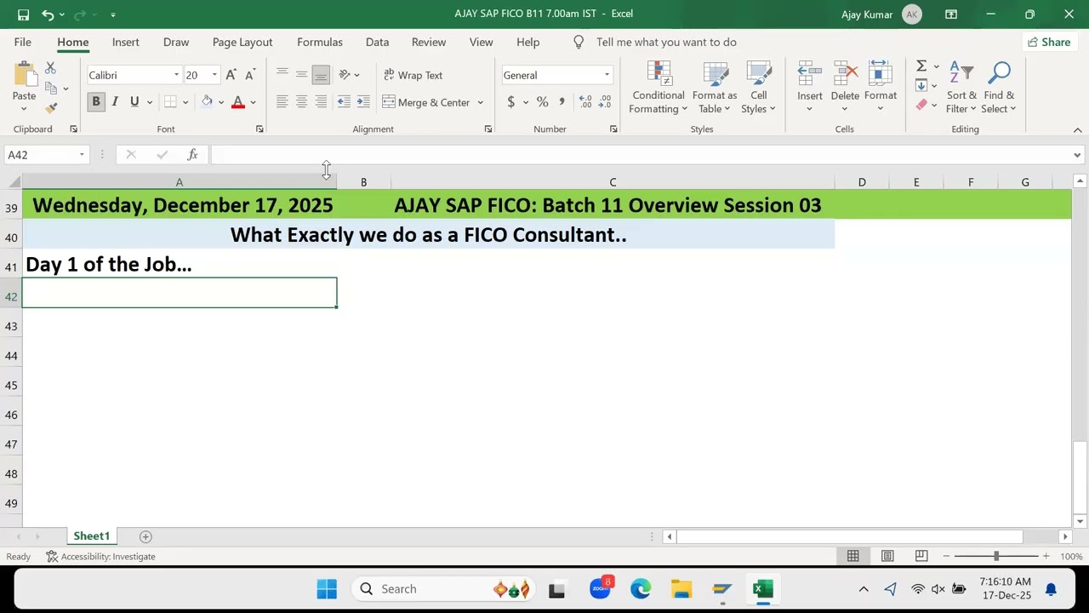This screenshot has width=1089, height=613.
Task: Click the Undo arrow icon
Action: click(x=48, y=14)
